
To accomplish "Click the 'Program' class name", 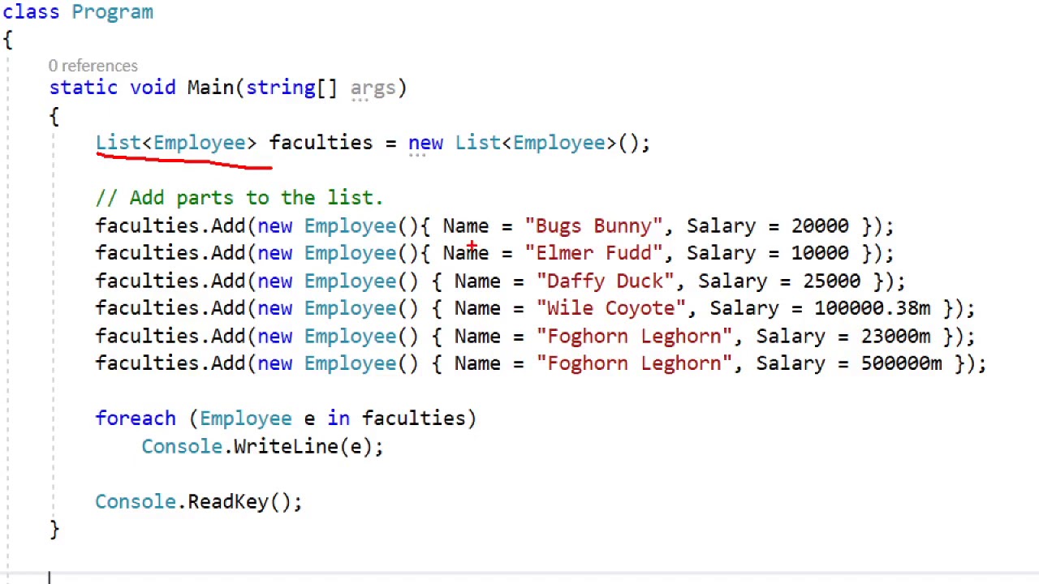I will tap(112, 12).
